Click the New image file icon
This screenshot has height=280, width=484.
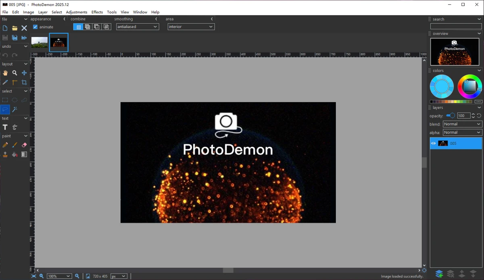[5, 28]
